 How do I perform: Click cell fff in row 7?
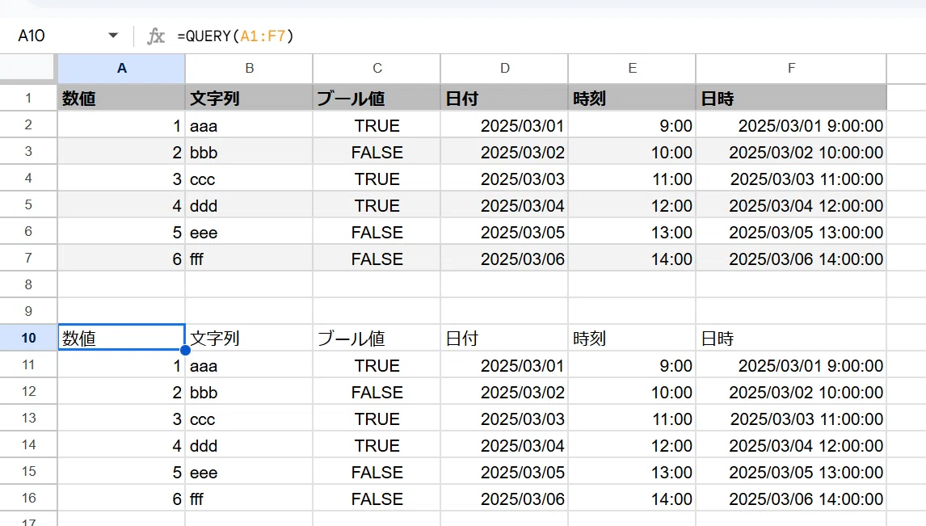pos(249,258)
